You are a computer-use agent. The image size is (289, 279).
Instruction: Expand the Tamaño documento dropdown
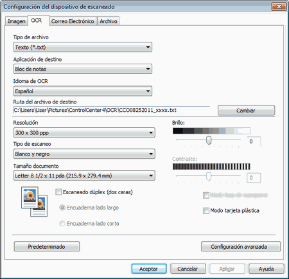pos(84,175)
